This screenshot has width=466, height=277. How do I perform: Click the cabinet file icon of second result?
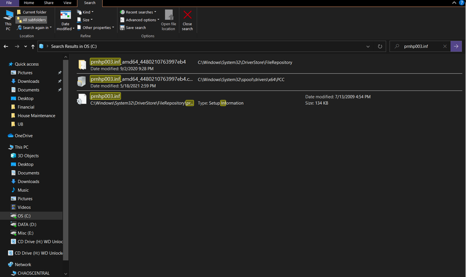tap(82, 82)
